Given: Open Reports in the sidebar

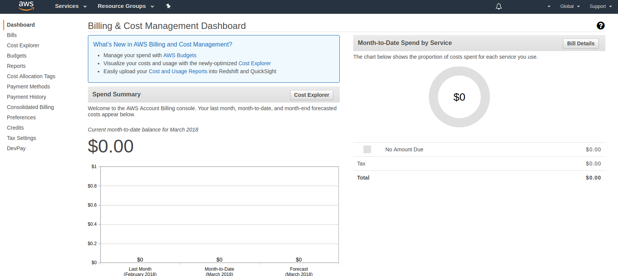Looking at the screenshot, I should 16,66.
